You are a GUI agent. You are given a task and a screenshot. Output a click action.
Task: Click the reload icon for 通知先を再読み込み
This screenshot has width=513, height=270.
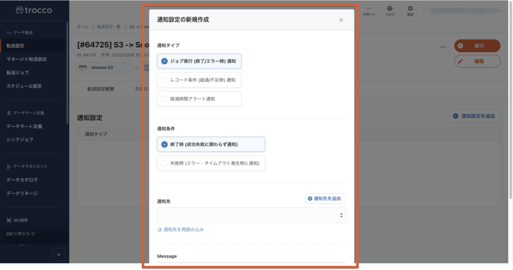(x=160, y=230)
